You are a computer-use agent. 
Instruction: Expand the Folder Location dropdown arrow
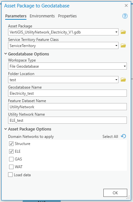point(116,80)
